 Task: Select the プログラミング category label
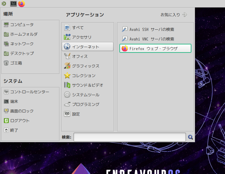click(86, 104)
